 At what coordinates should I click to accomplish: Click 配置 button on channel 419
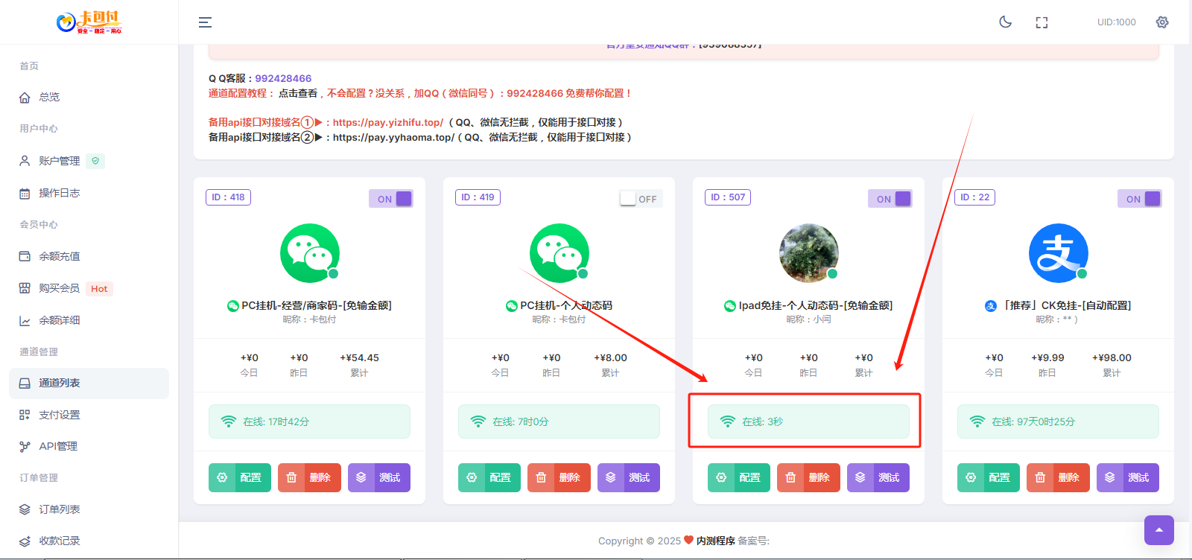(489, 477)
